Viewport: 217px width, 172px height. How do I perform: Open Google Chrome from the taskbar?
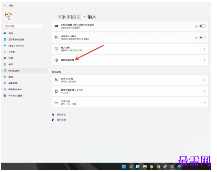[x=158, y=167]
